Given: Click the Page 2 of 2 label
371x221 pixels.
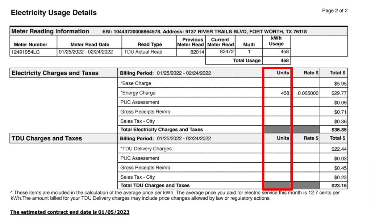Looking at the screenshot, I should [x=334, y=11].
